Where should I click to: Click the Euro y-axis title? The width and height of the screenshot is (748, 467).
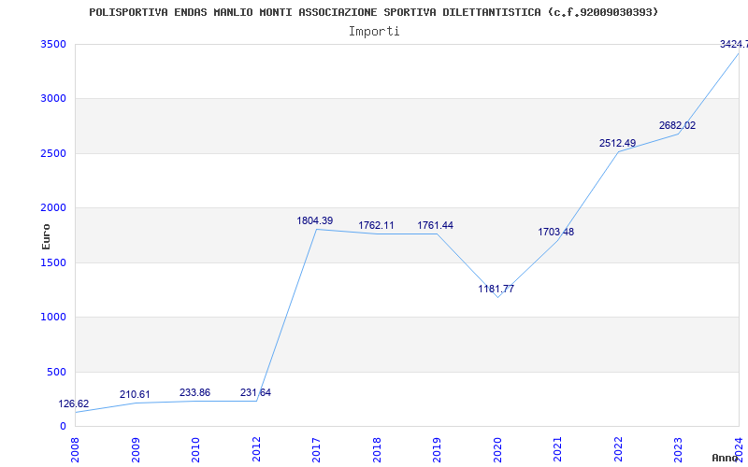coord(46,236)
